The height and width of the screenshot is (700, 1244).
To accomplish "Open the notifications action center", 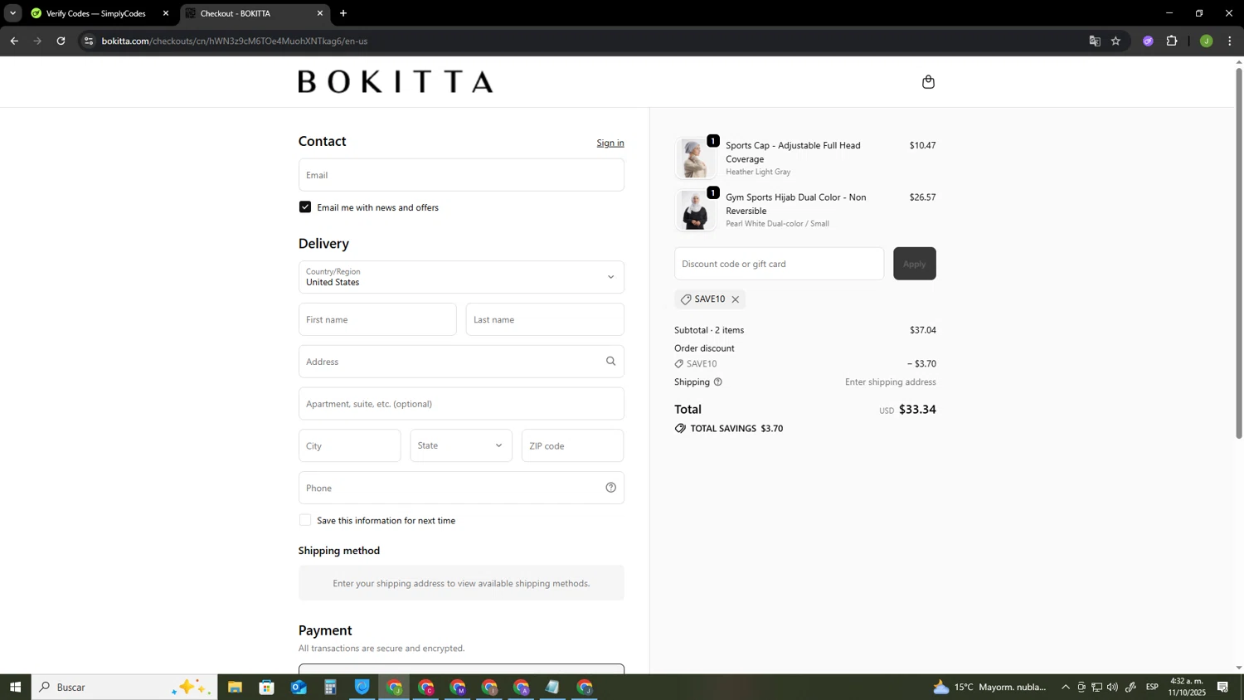I will pos(1222,687).
